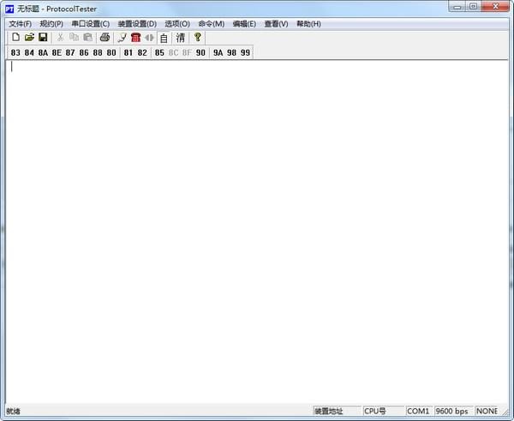Open the 查看(V) menu

277,24
